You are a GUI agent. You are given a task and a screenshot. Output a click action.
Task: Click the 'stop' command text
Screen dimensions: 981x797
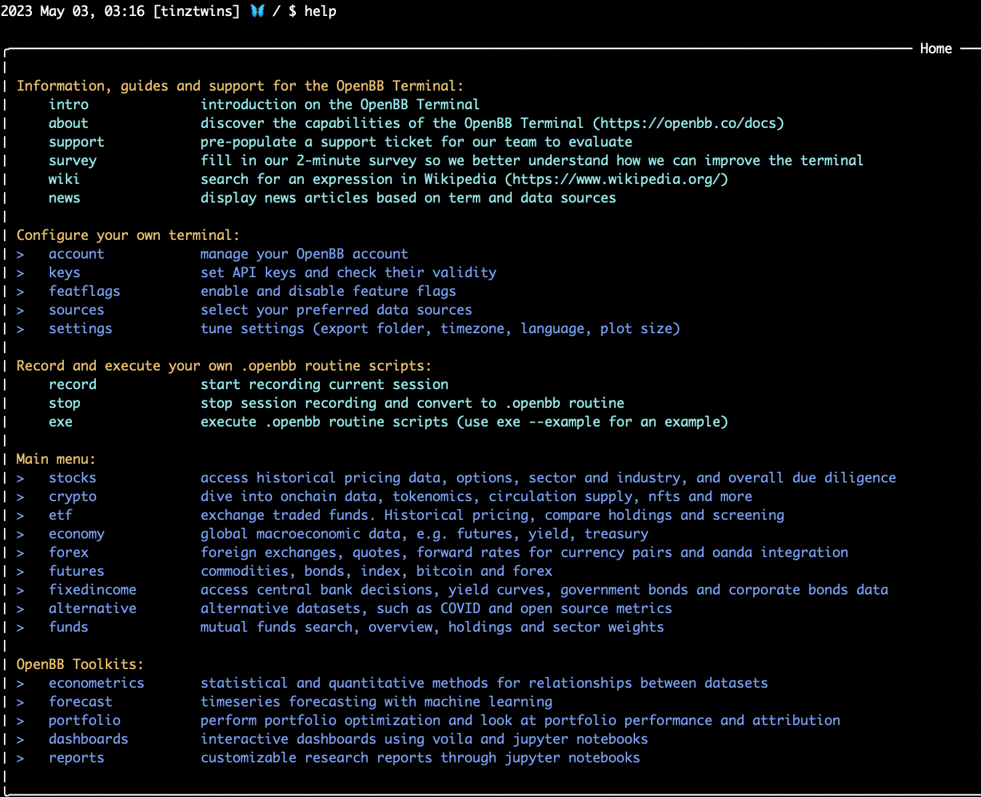65,403
